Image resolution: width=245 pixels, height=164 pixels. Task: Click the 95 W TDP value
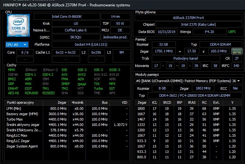click(120, 23)
